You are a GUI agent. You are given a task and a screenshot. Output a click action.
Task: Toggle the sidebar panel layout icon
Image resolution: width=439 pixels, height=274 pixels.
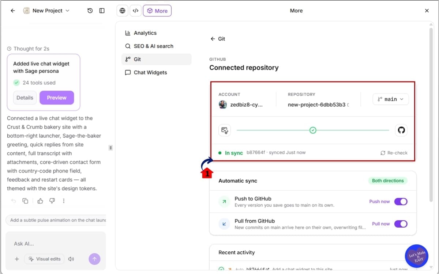point(102,11)
